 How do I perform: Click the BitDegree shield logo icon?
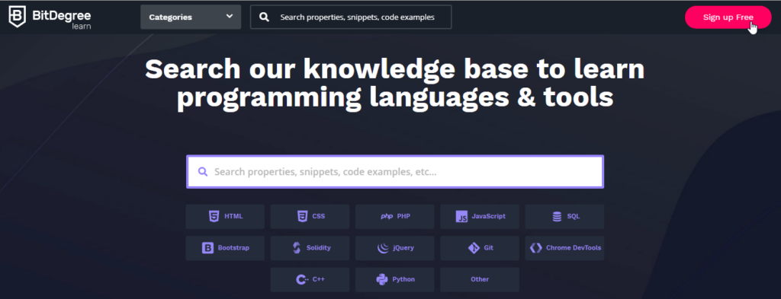18,17
